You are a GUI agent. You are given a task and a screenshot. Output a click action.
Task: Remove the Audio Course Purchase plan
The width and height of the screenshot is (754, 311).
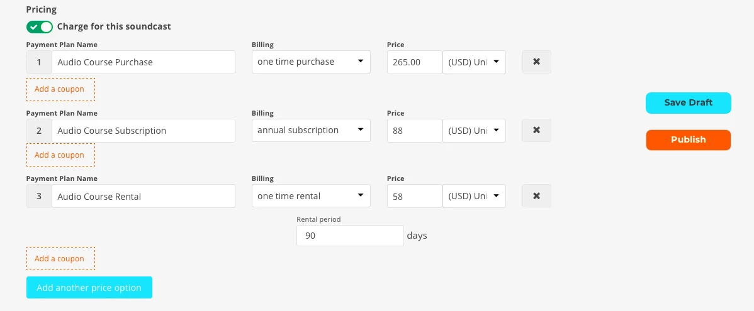click(x=537, y=62)
